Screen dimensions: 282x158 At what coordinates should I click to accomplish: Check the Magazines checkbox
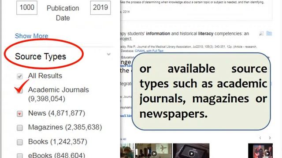pyautogui.click(x=20, y=128)
